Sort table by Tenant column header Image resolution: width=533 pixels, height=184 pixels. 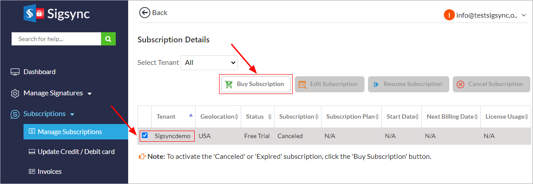tap(166, 117)
